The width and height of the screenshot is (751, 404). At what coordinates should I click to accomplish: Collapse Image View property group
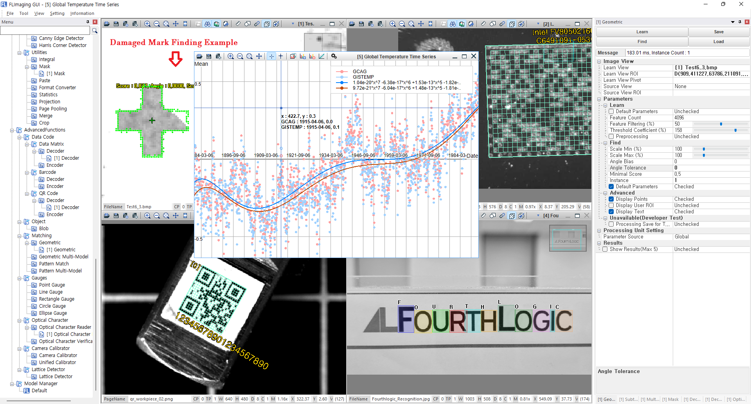(x=599, y=61)
